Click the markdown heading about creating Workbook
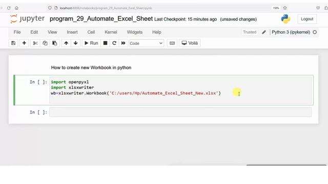The height and width of the screenshot is (184, 328). tap(91, 67)
